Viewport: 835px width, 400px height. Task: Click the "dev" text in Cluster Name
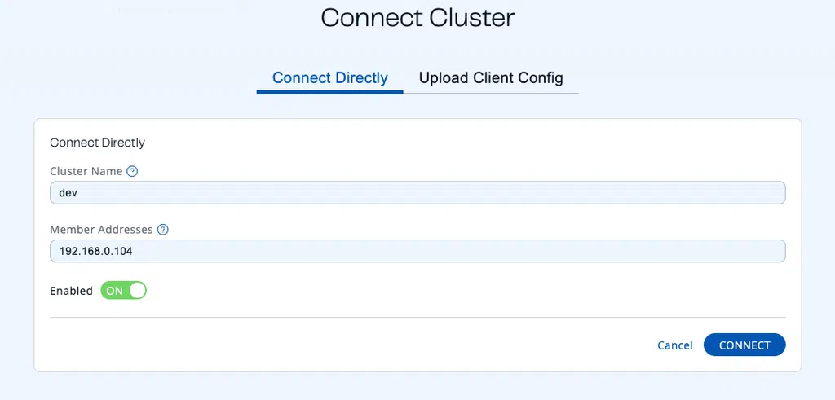(x=68, y=192)
